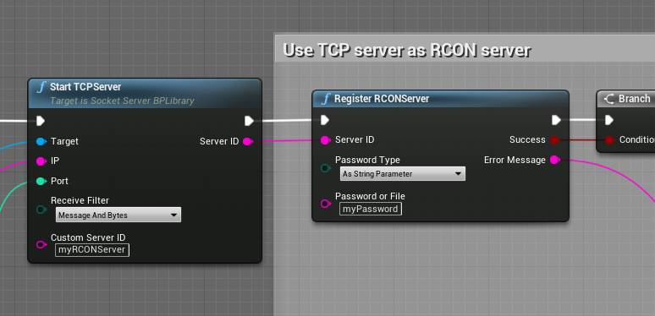Click the myPassword text field
This screenshot has height=316, width=655.
click(371, 209)
